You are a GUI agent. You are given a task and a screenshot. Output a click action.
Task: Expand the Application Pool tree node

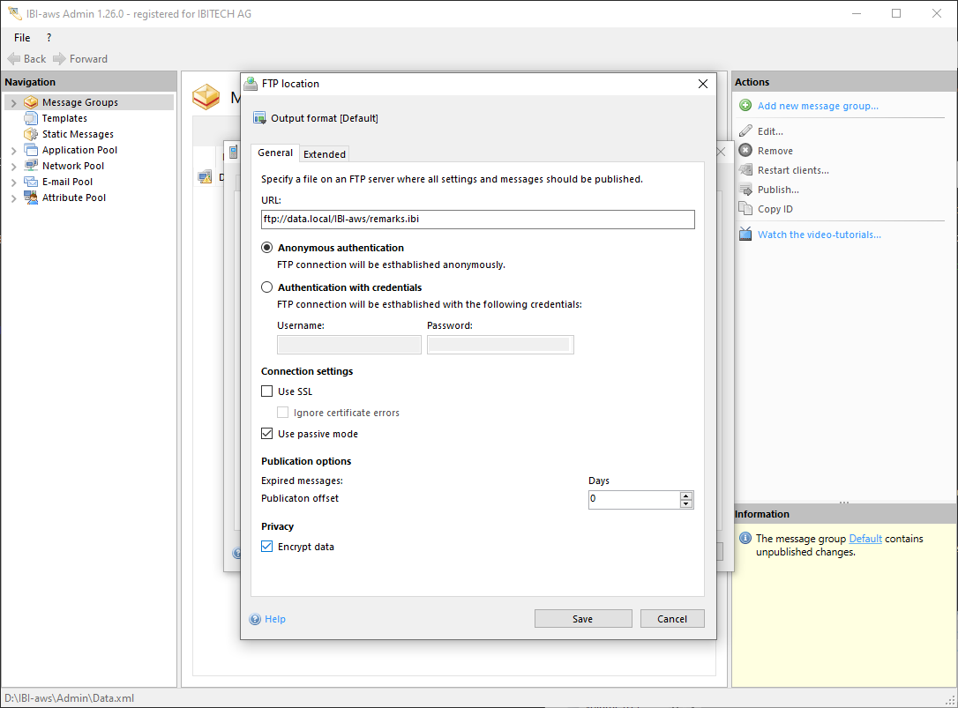click(x=13, y=151)
